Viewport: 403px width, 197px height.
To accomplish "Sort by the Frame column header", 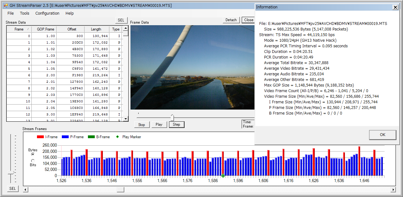I will click(x=19, y=29).
